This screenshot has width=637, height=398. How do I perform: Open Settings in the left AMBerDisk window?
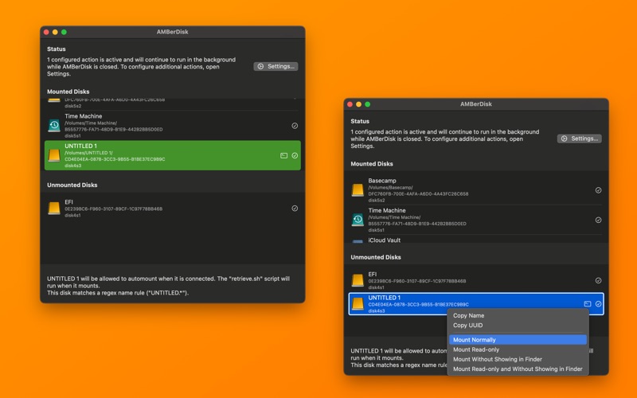pyautogui.click(x=276, y=66)
